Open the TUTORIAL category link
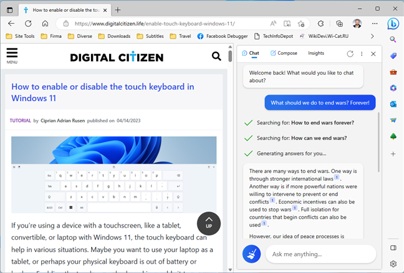Image resolution: width=404 pixels, height=273 pixels. pos(21,121)
